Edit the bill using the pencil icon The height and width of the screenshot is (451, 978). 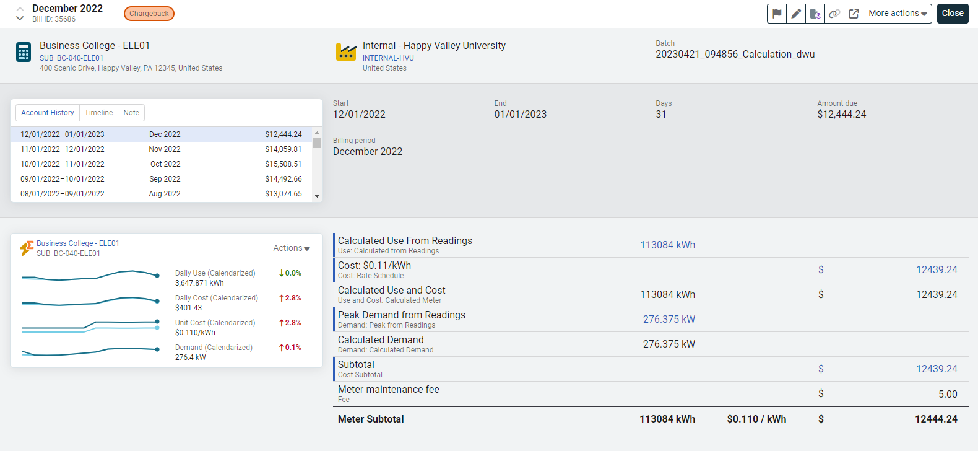796,14
